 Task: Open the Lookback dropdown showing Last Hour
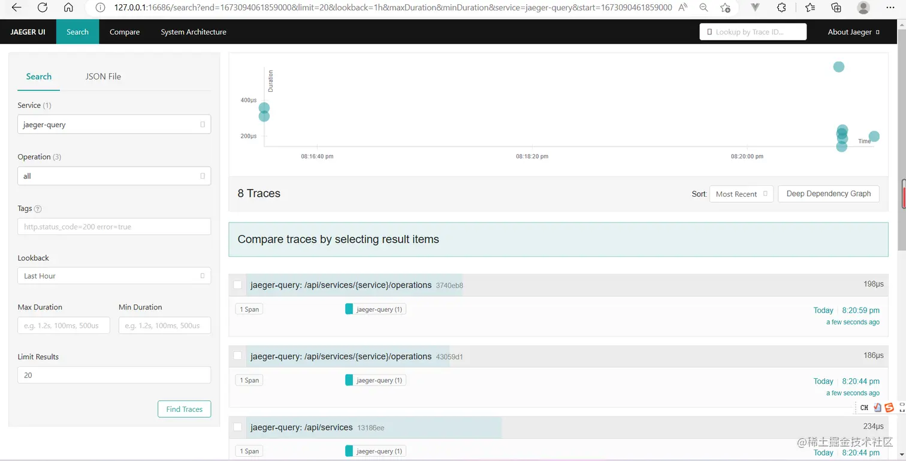pyautogui.click(x=114, y=276)
